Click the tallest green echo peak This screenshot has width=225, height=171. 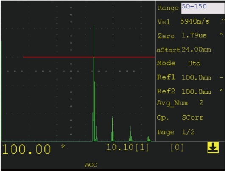click(x=94, y=83)
